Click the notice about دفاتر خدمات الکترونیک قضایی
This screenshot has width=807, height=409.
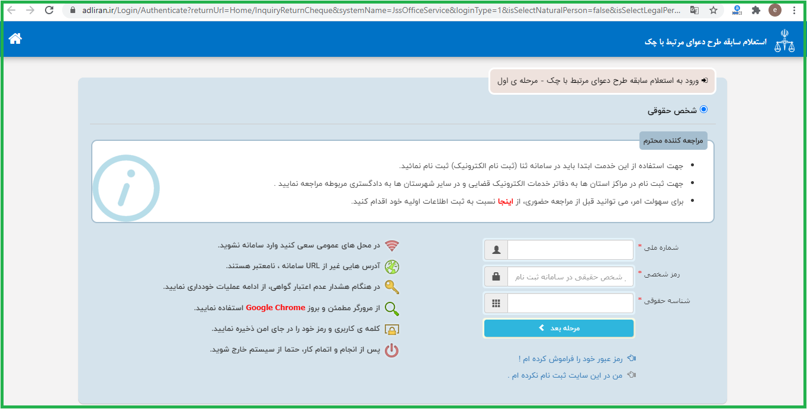click(478, 183)
